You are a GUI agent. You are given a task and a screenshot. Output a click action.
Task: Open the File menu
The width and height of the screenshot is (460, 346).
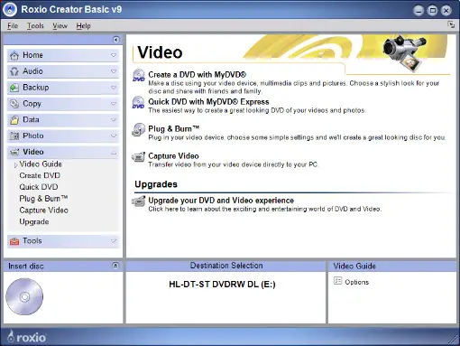click(x=13, y=26)
